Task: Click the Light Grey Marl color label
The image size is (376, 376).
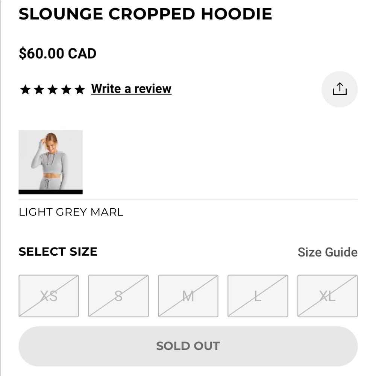Action: [x=71, y=212]
